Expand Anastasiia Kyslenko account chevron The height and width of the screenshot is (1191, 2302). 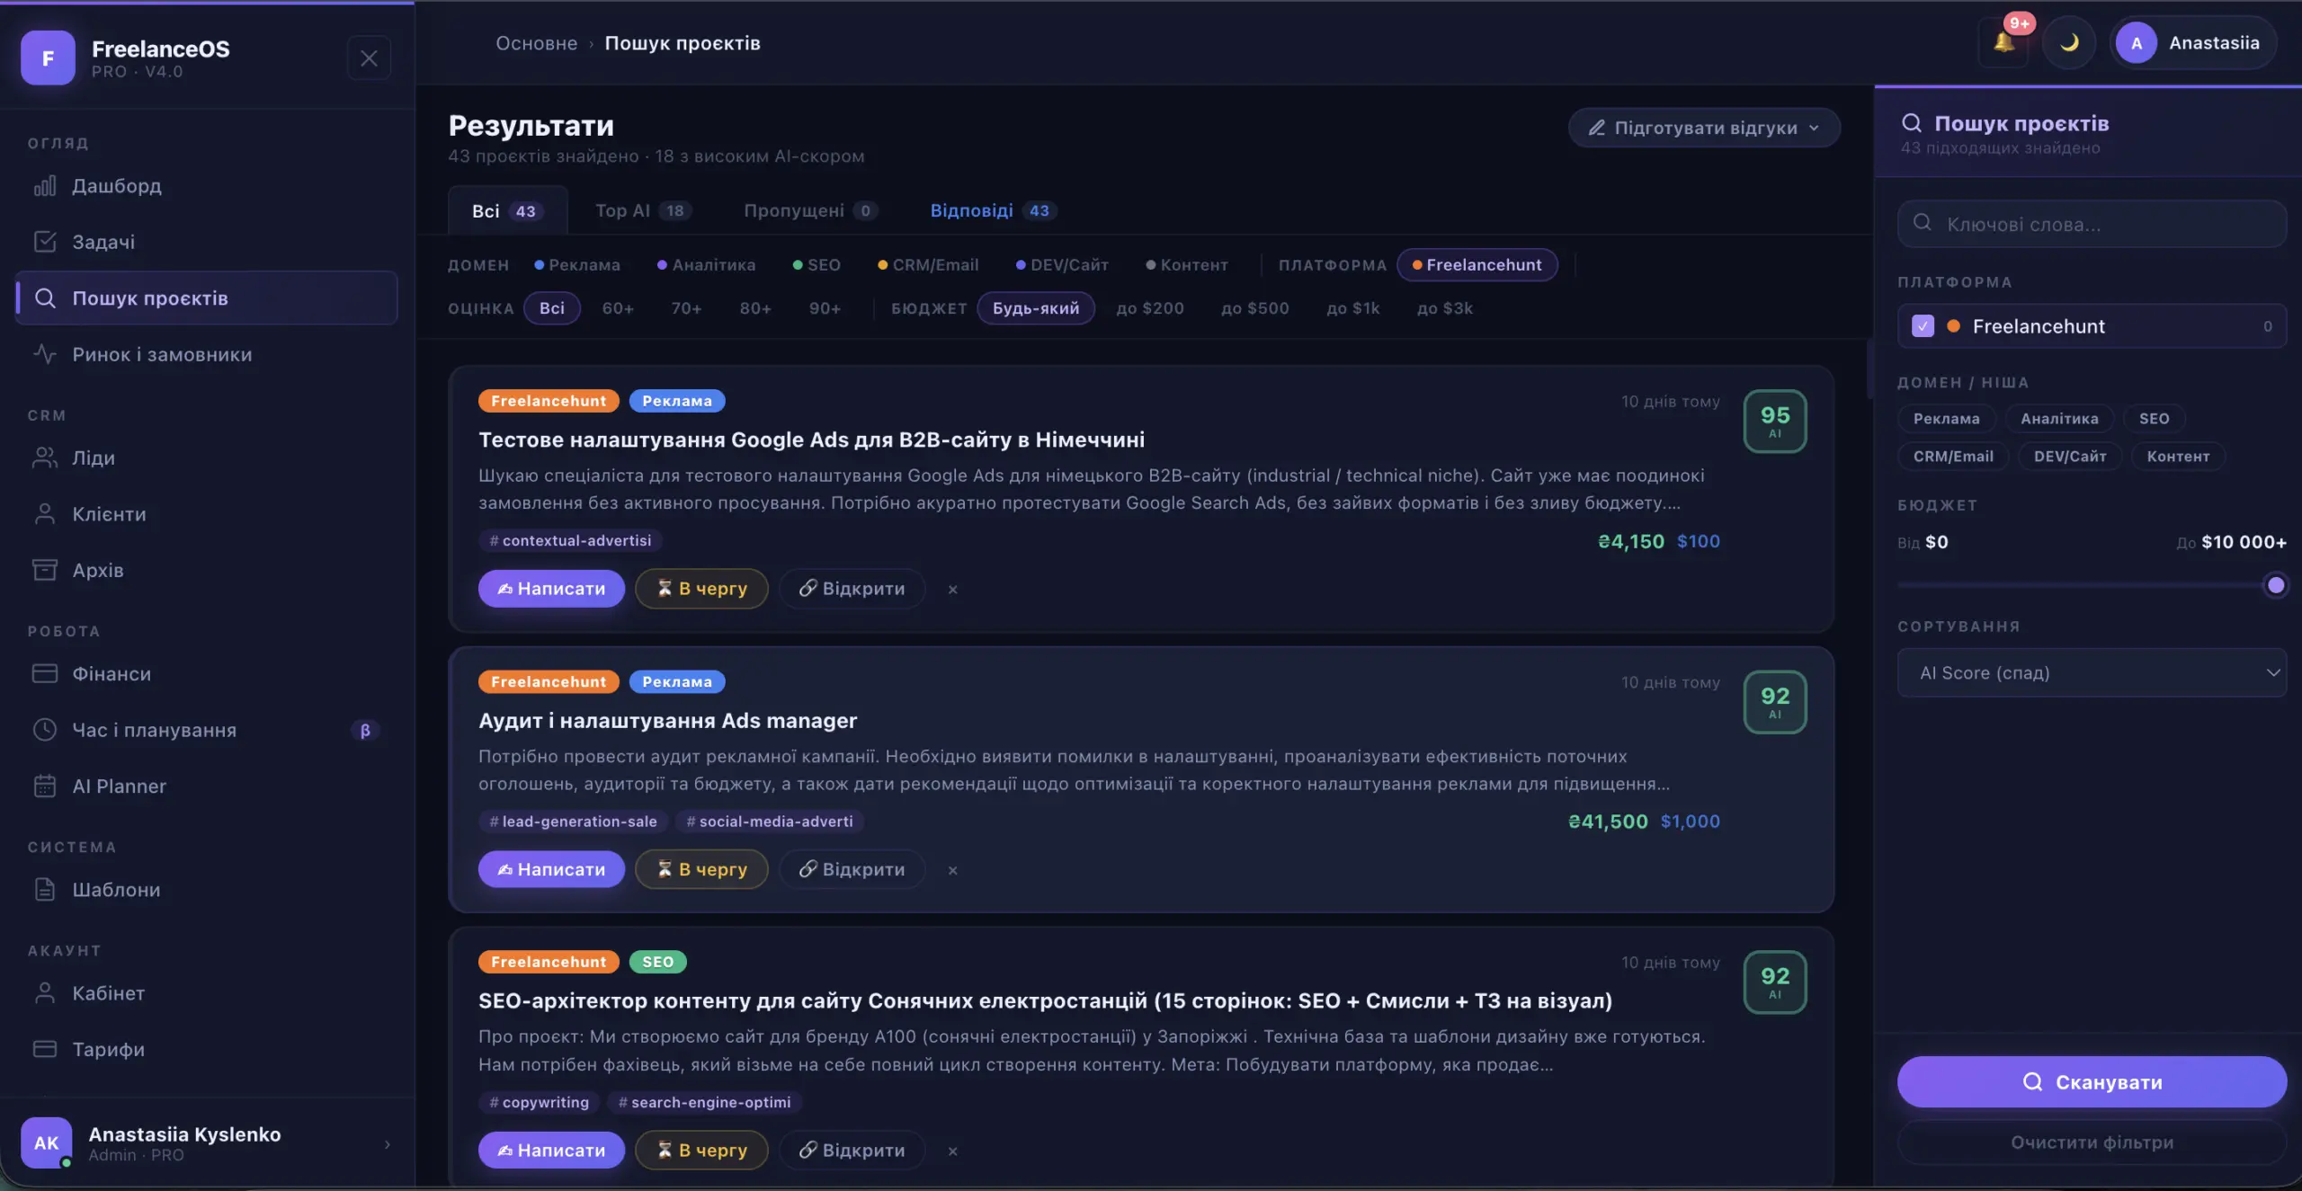coord(388,1144)
